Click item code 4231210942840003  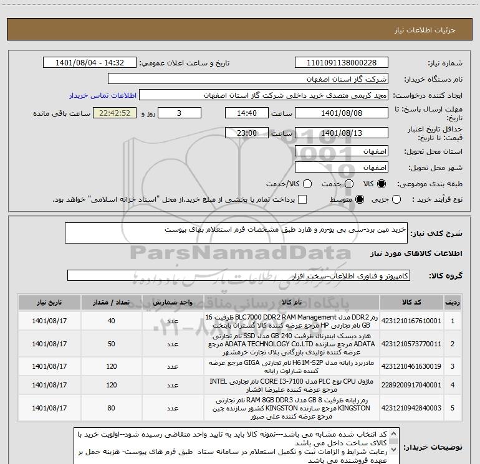(x=411, y=408)
